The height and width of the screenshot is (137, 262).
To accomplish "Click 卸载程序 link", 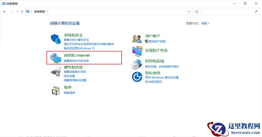I will (x=69, y=93).
